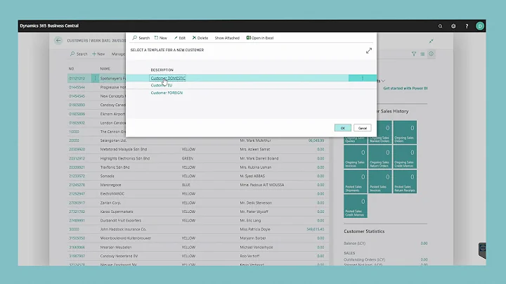Select the Customer EU template
The image size is (506, 284).
162,85
